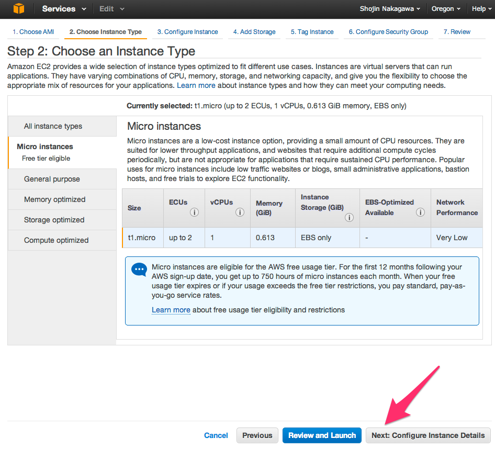This screenshot has width=495, height=449.
Task: Open the info icon next to vCPUs
Action: [x=240, y=212]
